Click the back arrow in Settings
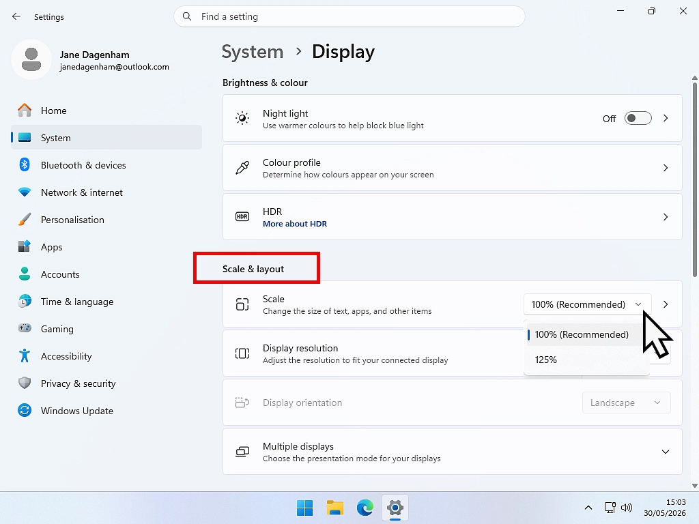The width and height of the screenshot is (699, 524). (16, 16)
